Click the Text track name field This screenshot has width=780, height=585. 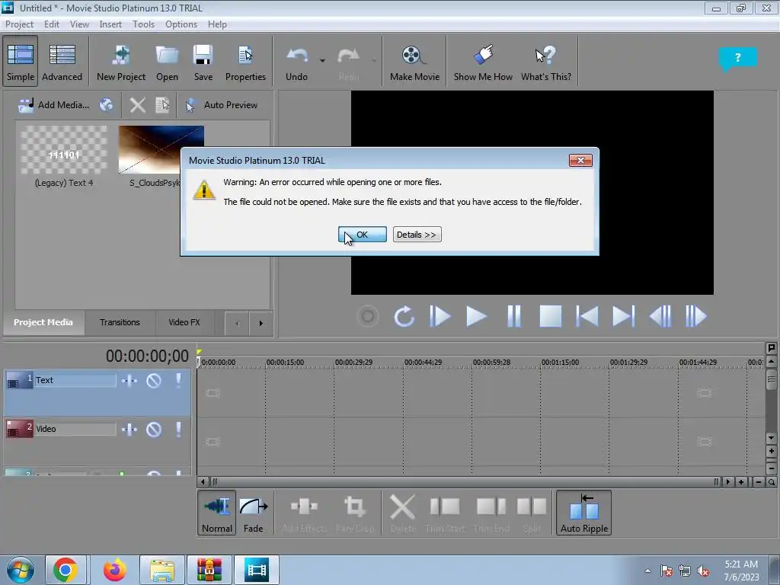pyautogui.click(x=75, y=380)
